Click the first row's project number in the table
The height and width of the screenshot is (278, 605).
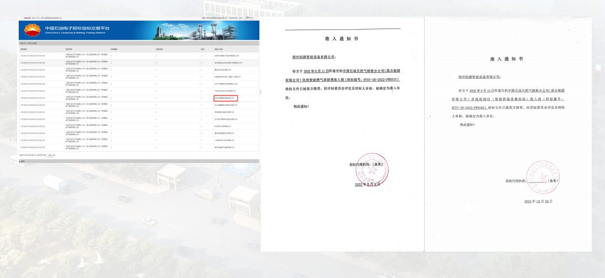click(x=32, y=56)
